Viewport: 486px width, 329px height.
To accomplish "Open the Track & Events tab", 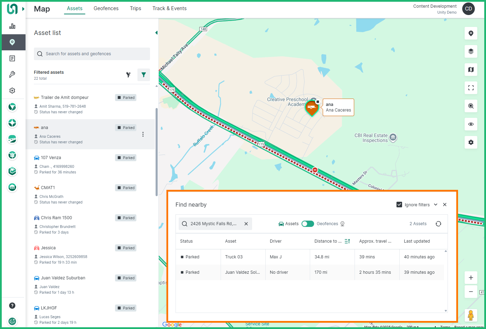I will [x=169, y=8].
